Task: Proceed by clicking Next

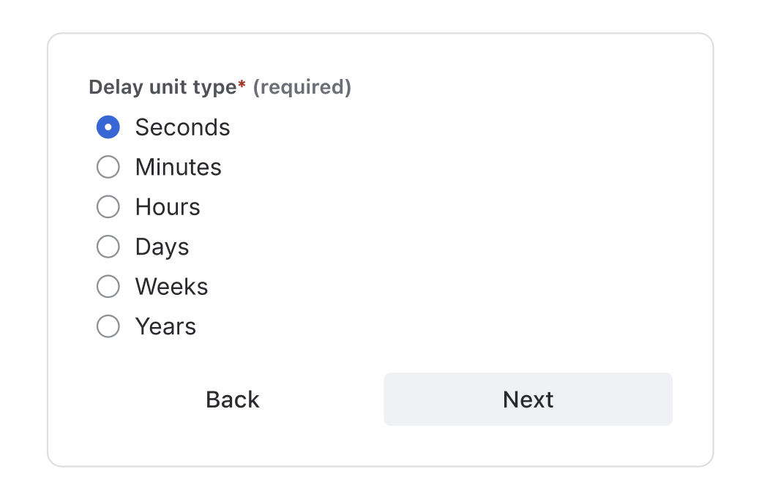Action: click(x=528, y=399)
